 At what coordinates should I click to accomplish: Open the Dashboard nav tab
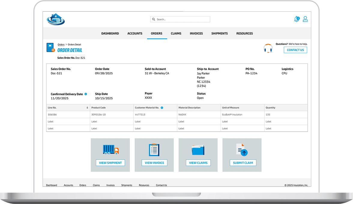click(110, 33)
